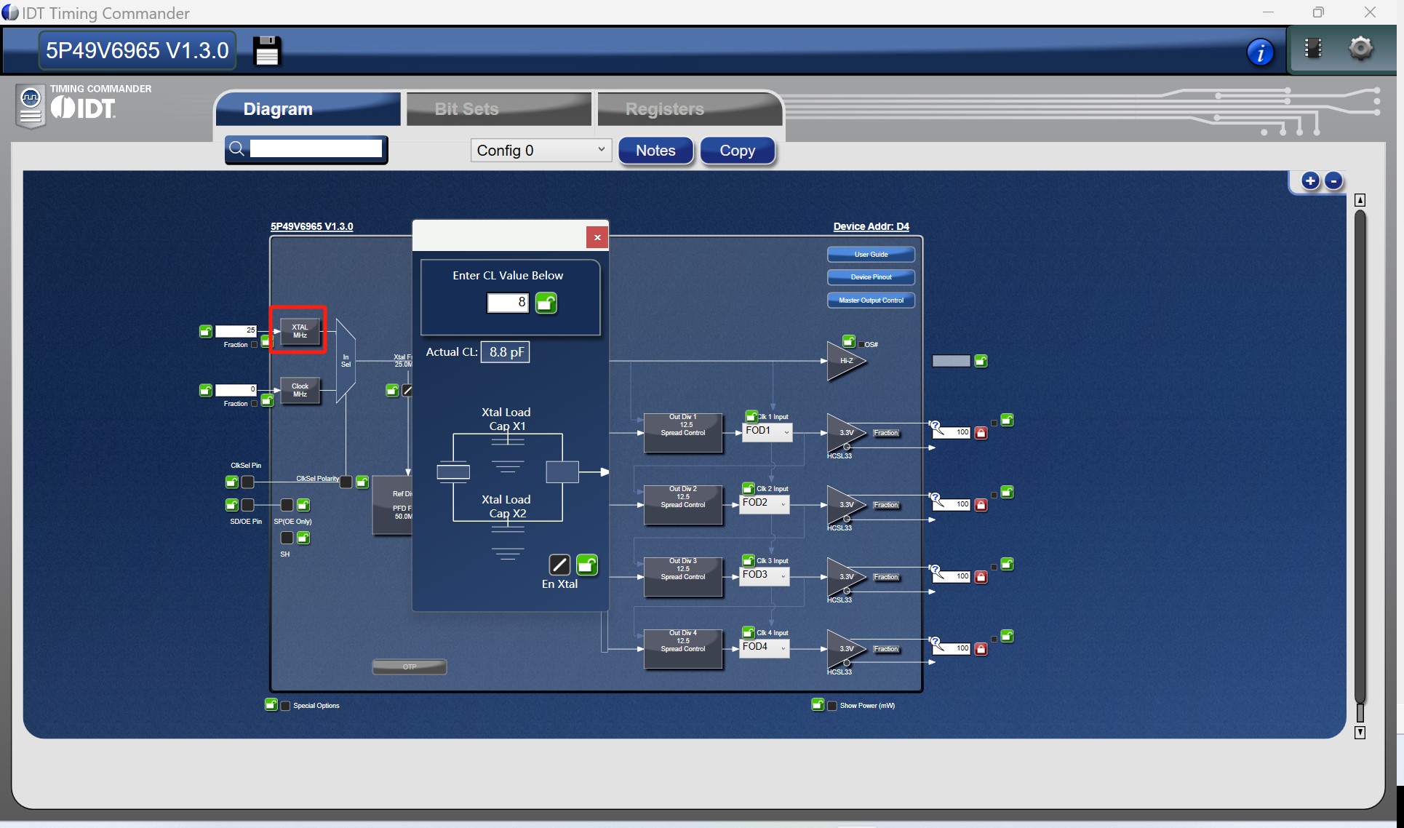Click the CL value input field
This screenshot has width=1404, height=828.
508,303
